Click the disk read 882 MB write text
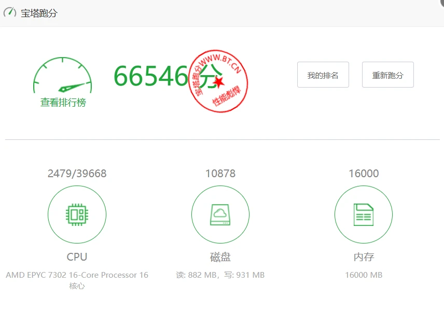Image resolution: width=444 pixels, height=314 pixels. [x=220, y=275]
